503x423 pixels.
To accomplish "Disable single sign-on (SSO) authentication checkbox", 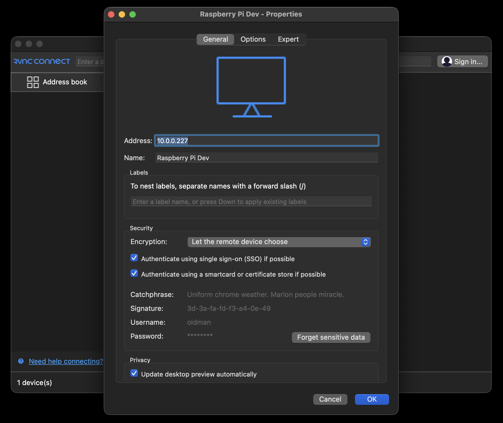I will 134,258.
